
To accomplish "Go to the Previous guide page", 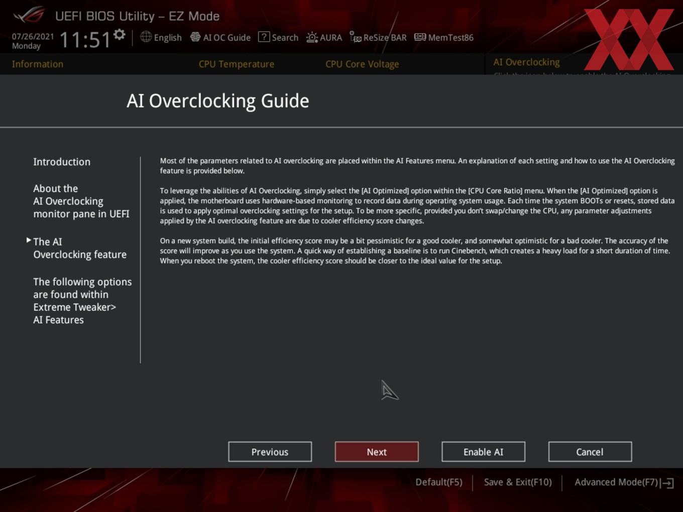I will pos(270,452).
